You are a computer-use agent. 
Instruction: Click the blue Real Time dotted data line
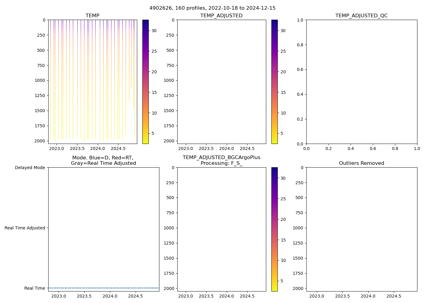pyautogui.click(x=103, y=288)
